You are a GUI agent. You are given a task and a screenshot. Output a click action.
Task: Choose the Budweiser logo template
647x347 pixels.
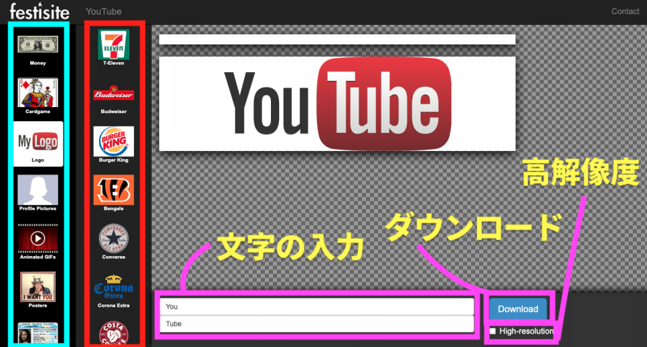click(113, 93)
